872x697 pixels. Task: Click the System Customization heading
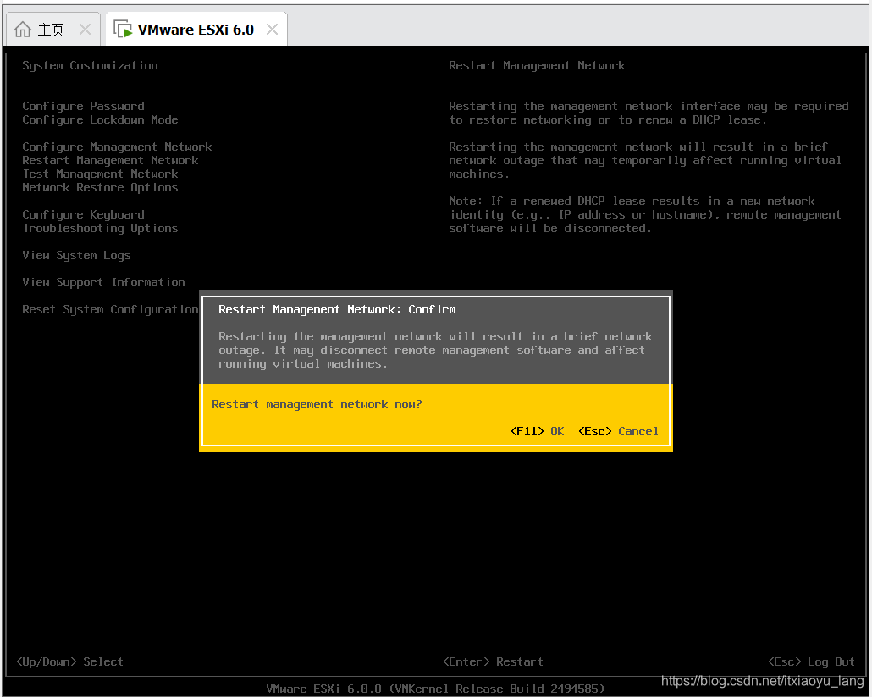click(90, 66)
